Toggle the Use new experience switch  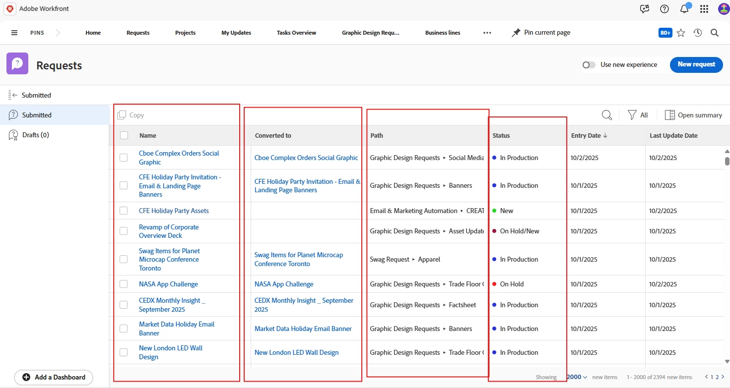[589, 65]
